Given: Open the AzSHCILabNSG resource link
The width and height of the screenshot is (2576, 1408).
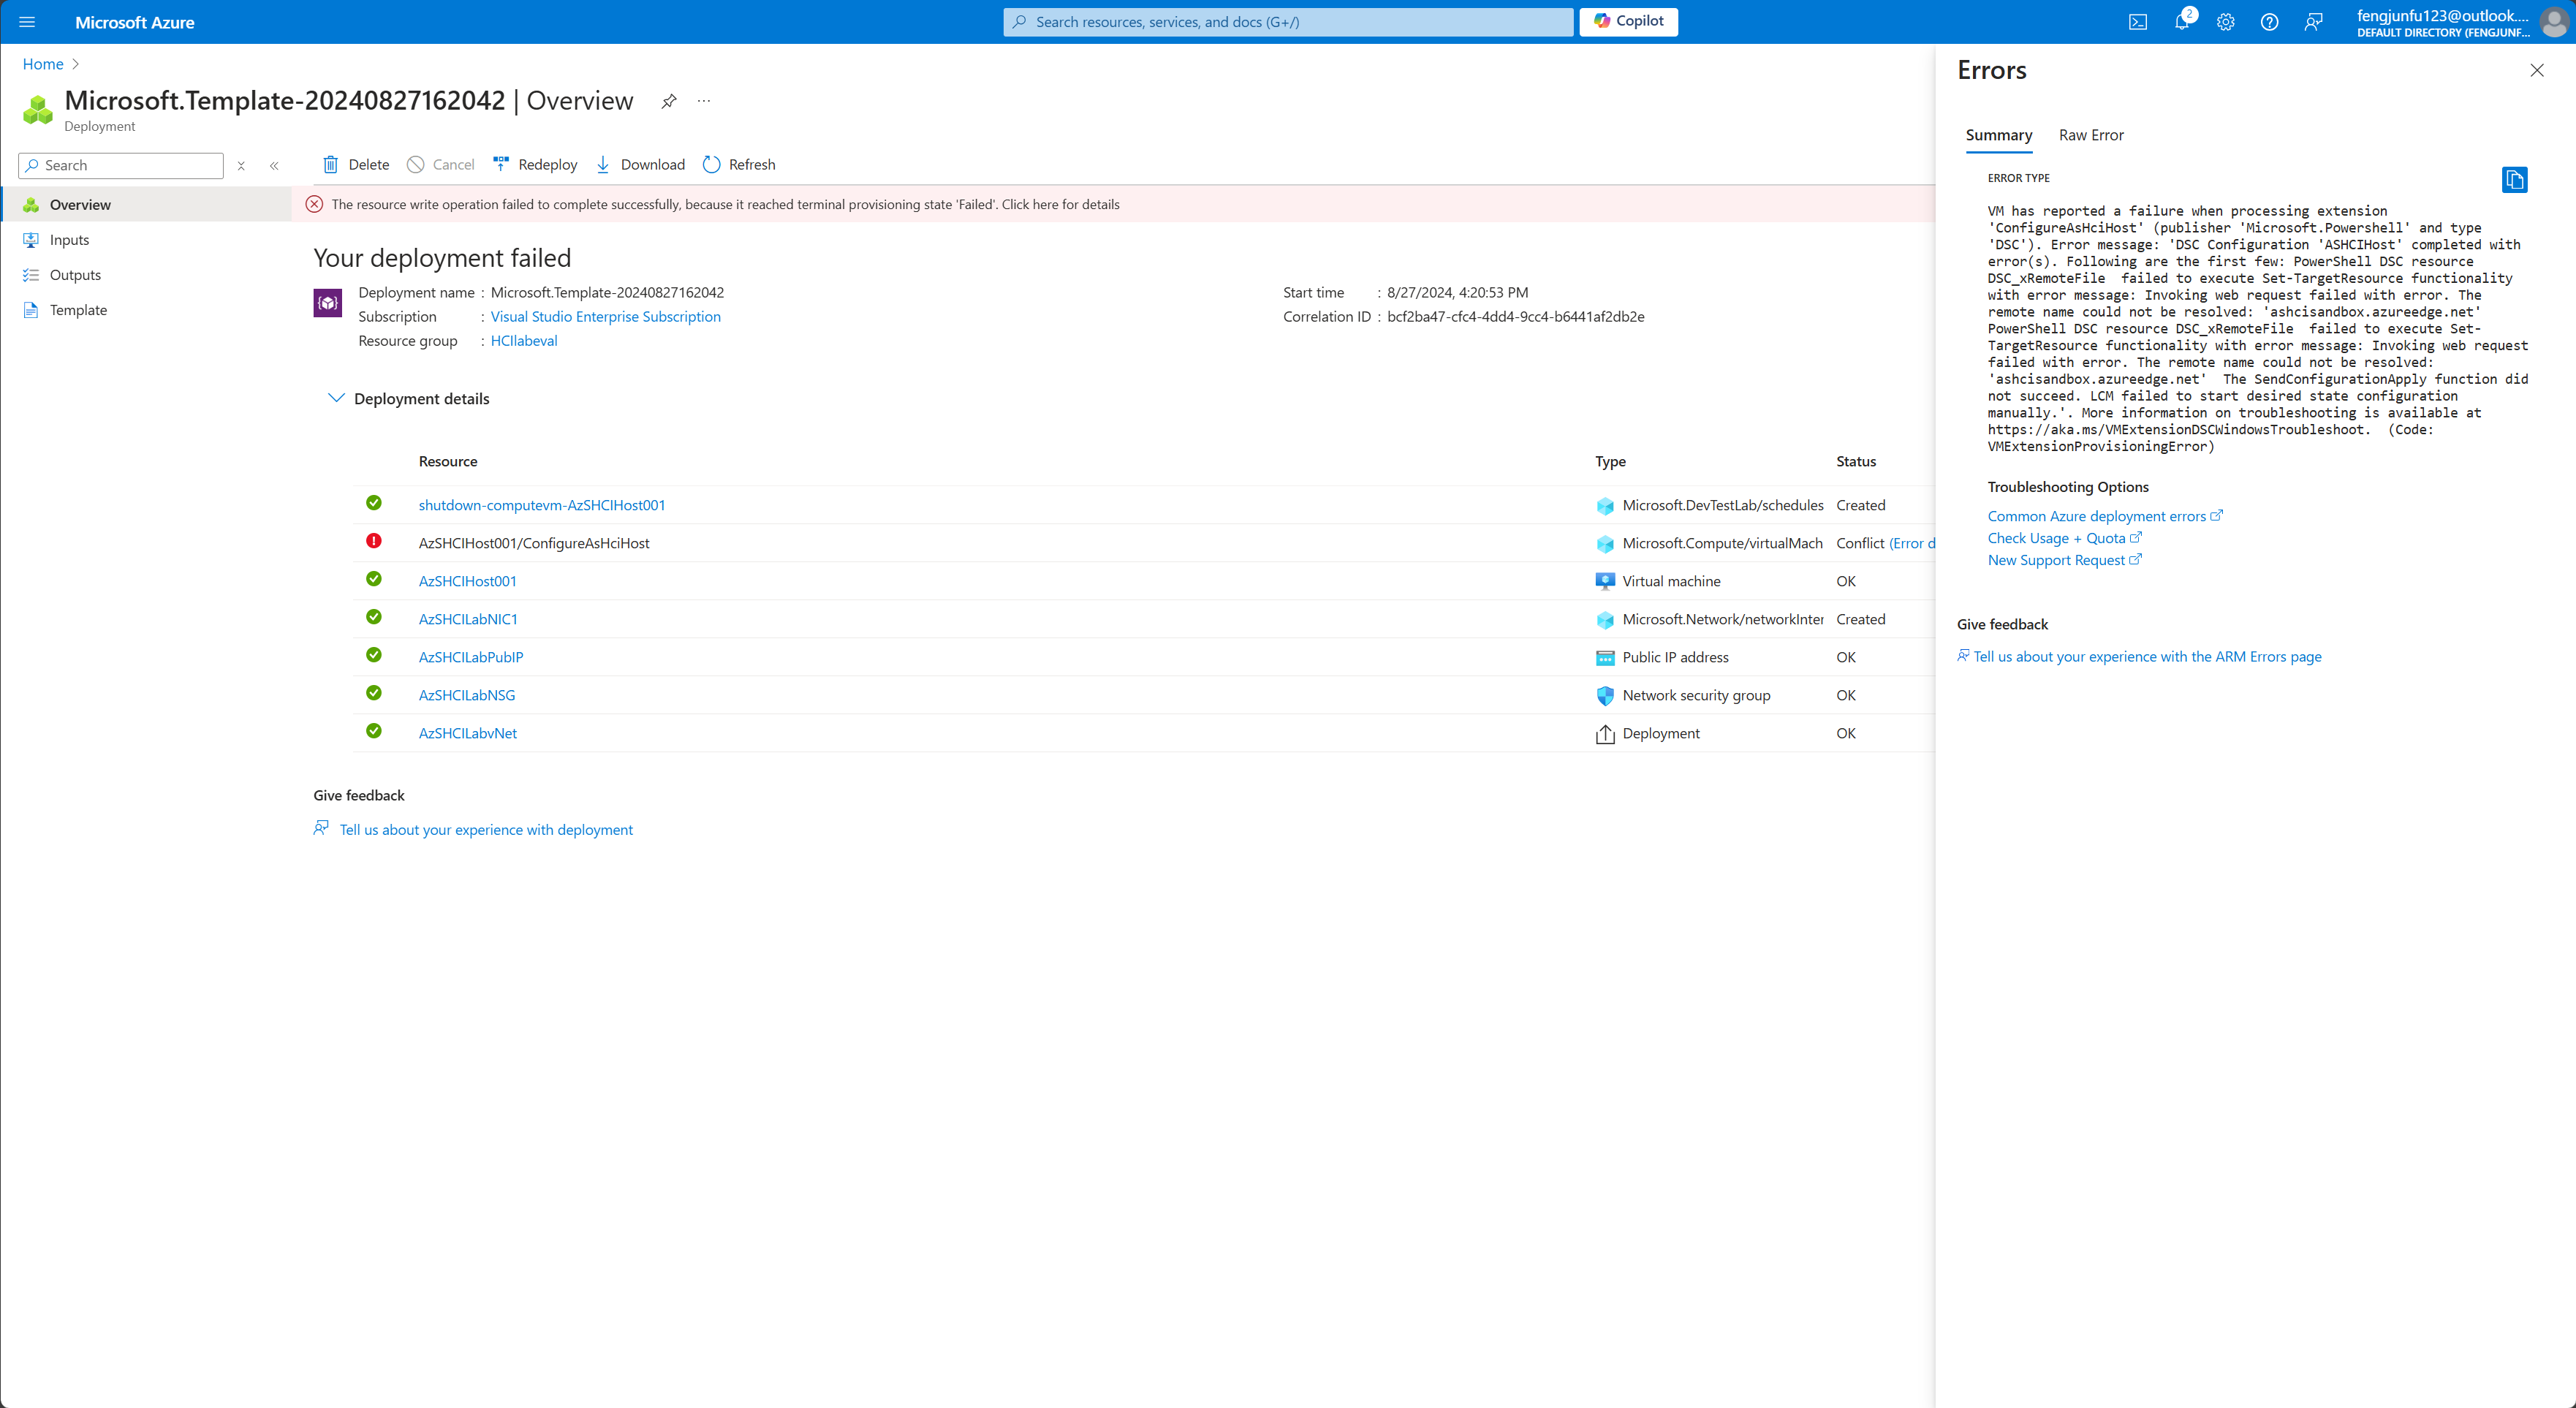Looking at the screenshot, I should tap(467, 695).
